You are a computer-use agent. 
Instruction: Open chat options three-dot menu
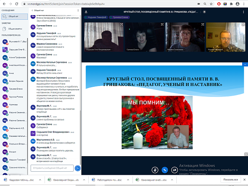coord(78,10)
